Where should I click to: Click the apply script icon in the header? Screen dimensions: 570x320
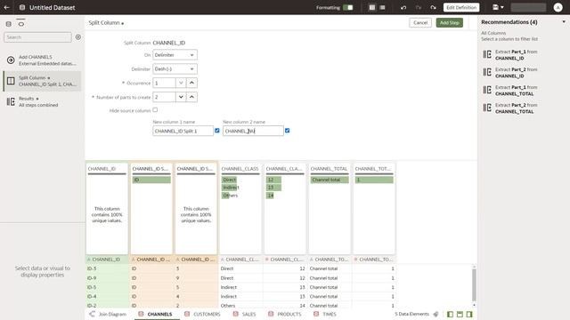point(433,7)
